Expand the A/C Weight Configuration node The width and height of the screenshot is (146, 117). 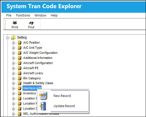tap(13, 53)
